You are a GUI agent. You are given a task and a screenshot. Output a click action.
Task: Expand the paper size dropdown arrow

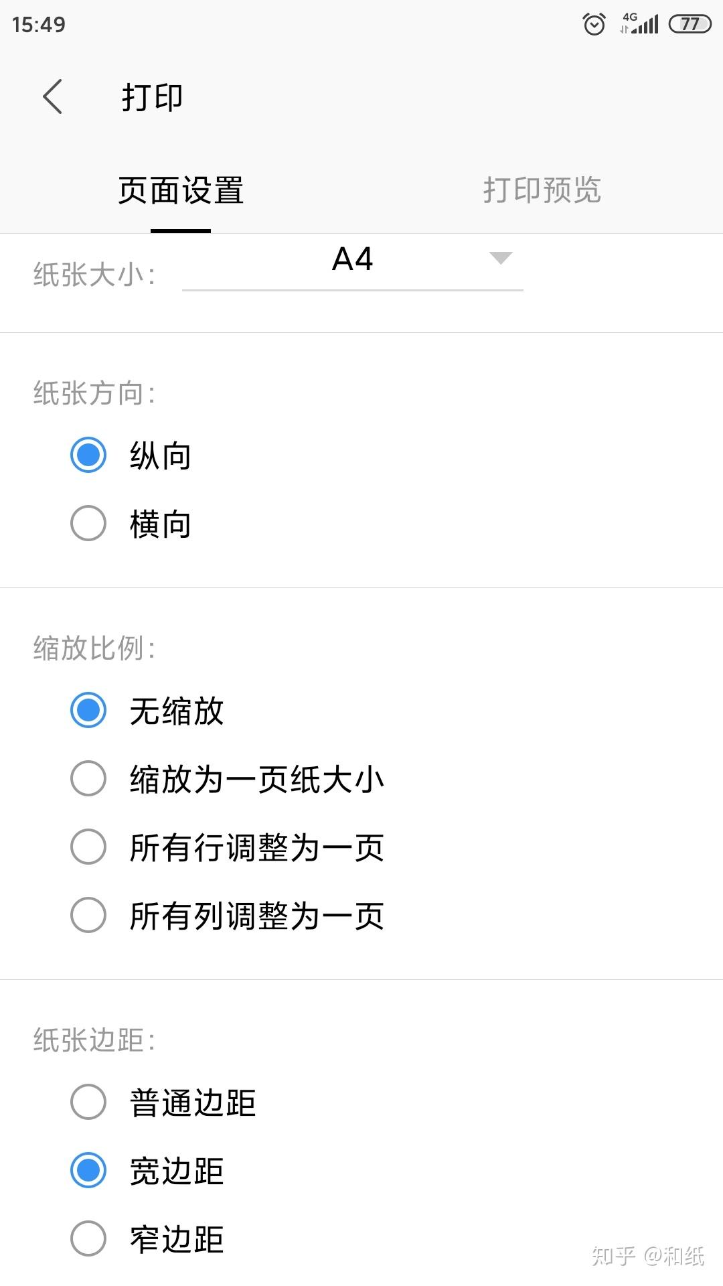coord(501,258)
